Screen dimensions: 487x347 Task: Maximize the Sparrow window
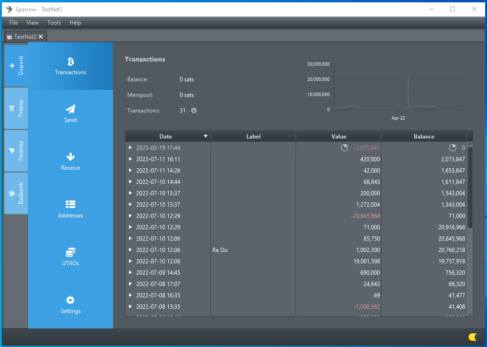(452, 9)
